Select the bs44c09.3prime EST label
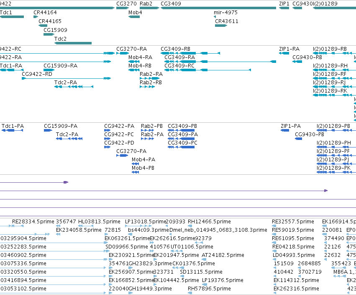The image size is (356, 295). pyautogui.click(x=148, y=230)
